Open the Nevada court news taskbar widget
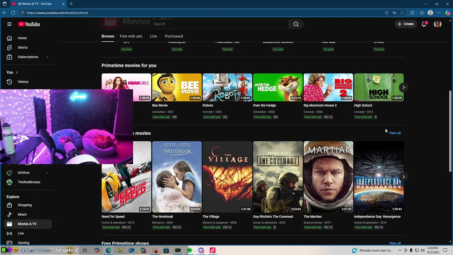 (372, 250)
